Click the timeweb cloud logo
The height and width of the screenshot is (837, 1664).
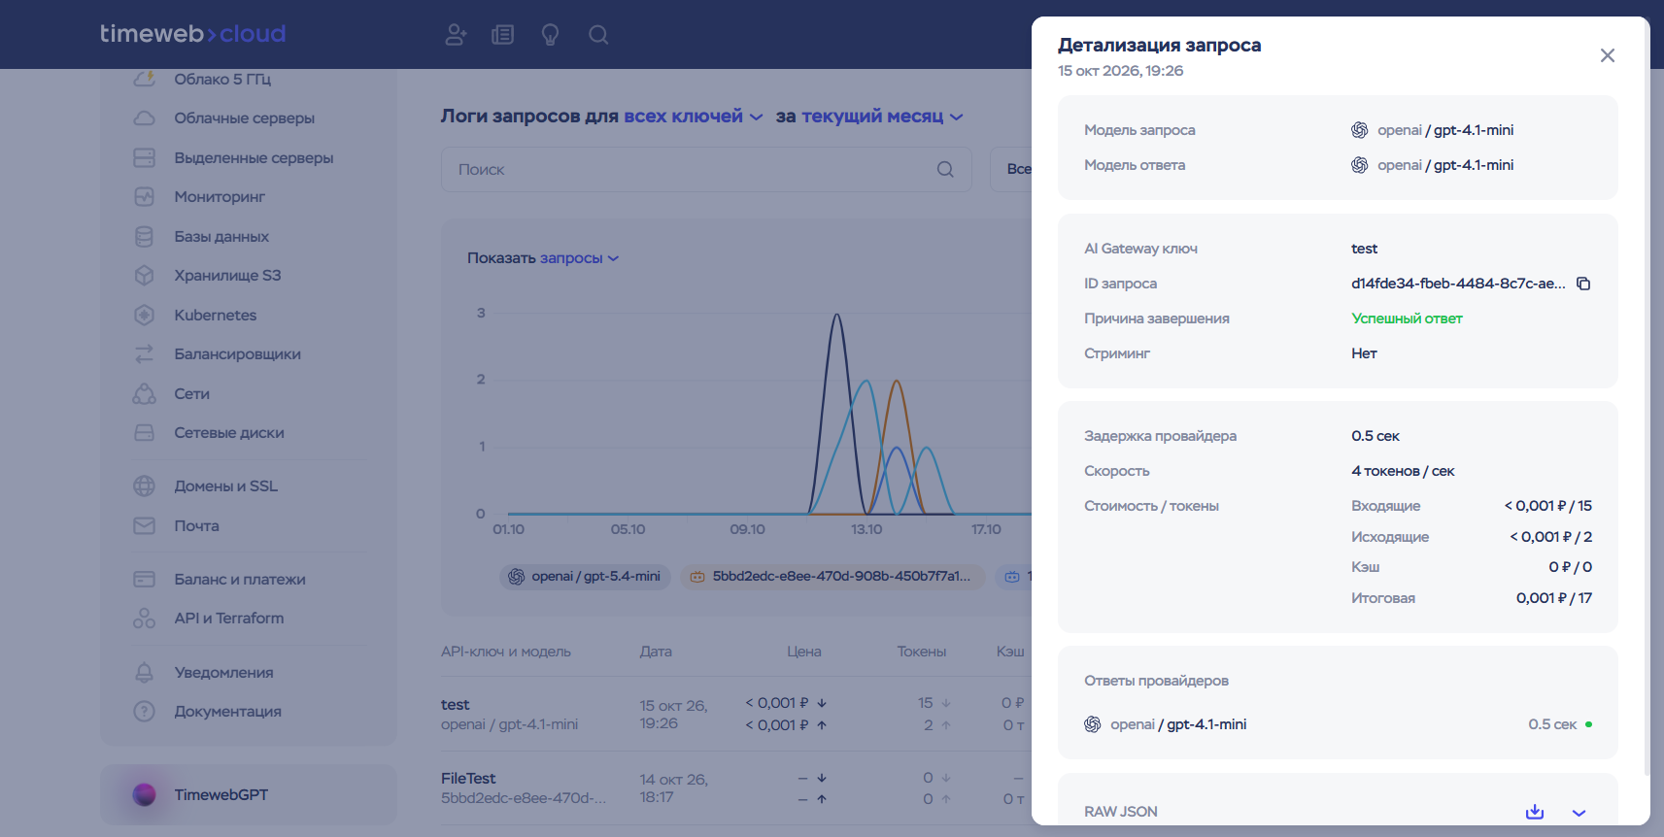pyautogui.click(x=192, y=34)
